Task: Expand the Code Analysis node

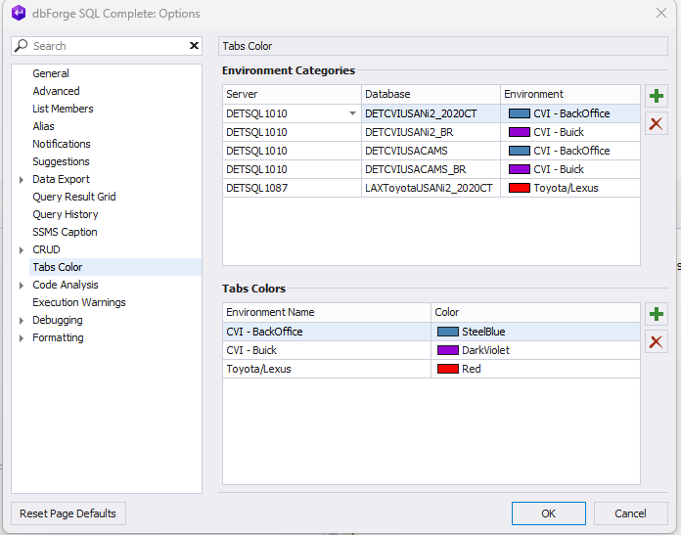Action: pos(22,286)
